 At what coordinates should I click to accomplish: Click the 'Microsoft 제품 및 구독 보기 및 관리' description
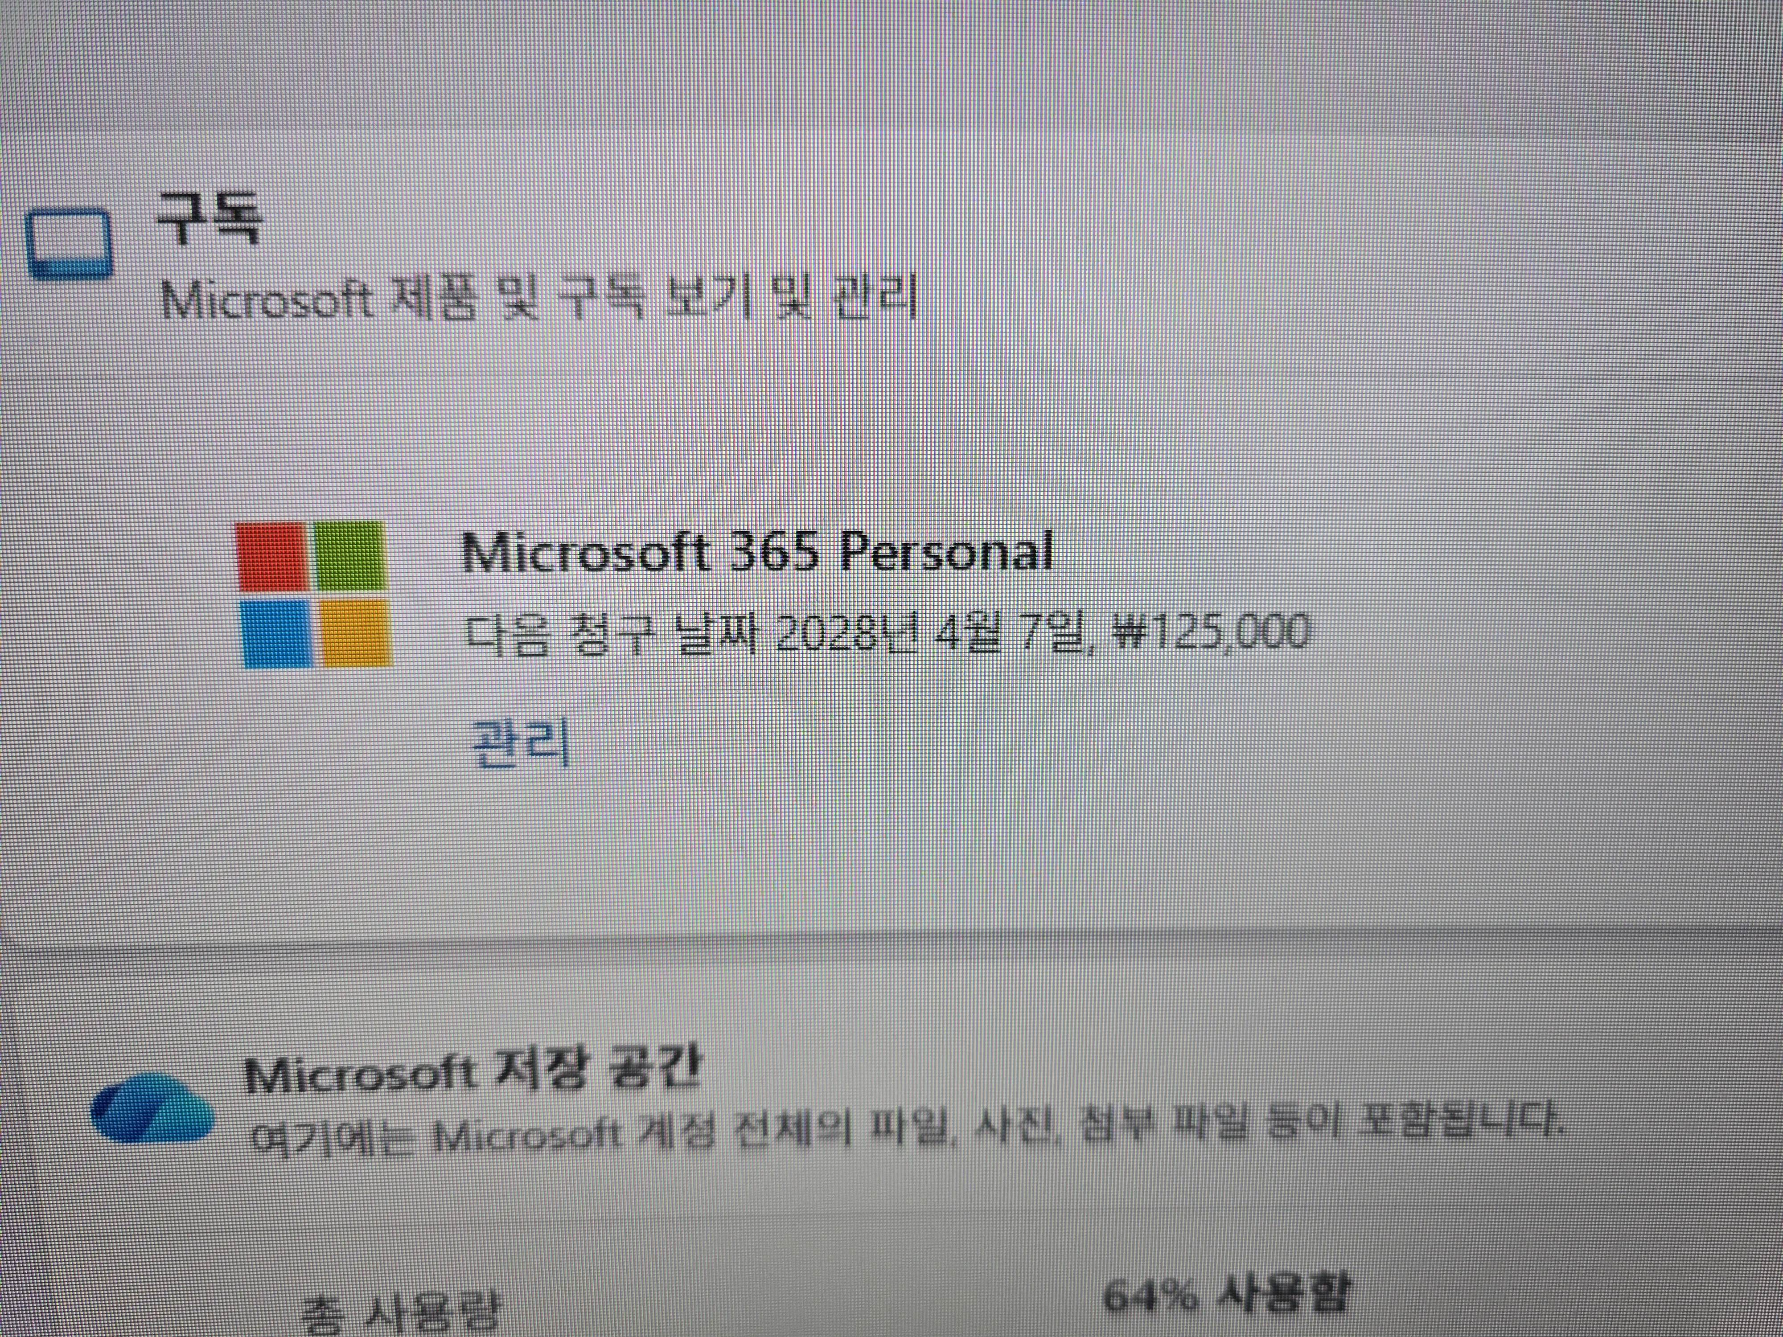pyautogui.click(x=539, y=298)
